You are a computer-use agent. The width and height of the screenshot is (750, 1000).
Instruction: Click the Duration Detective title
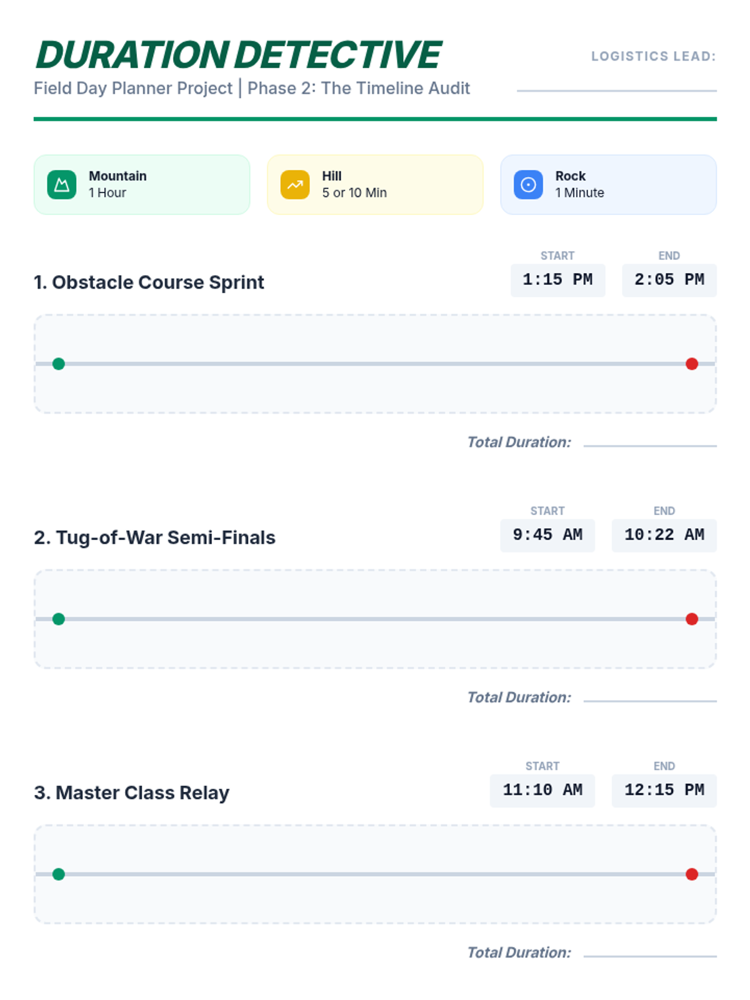(239, 55)
